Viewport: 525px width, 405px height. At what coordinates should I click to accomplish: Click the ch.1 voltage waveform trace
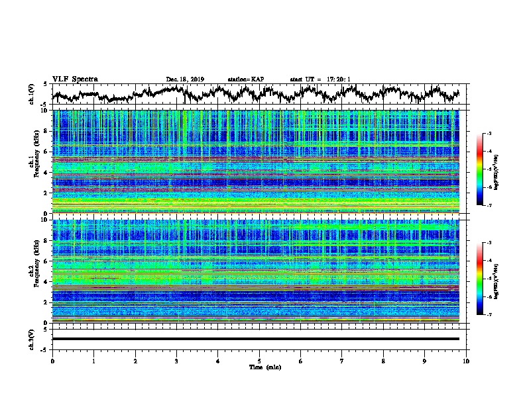pos(255,94)
